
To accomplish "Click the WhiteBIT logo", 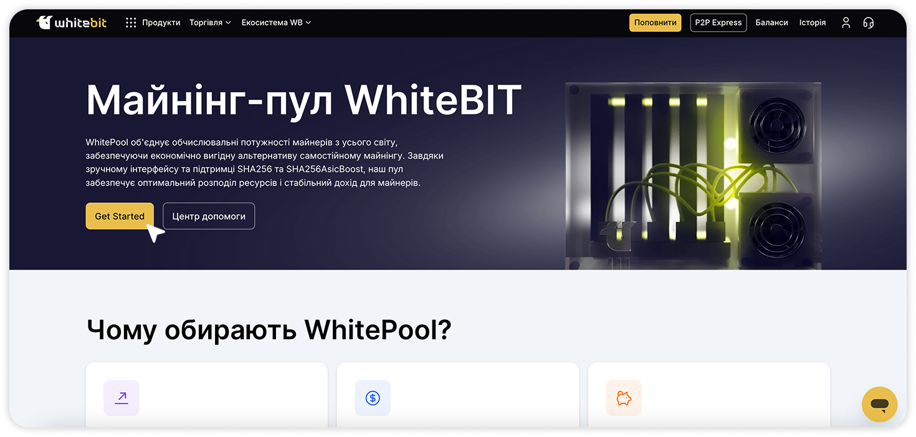I will pos(72,22).
